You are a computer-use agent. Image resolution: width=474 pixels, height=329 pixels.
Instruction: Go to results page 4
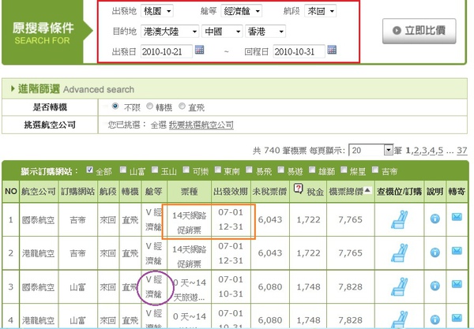tap(432, 150)
